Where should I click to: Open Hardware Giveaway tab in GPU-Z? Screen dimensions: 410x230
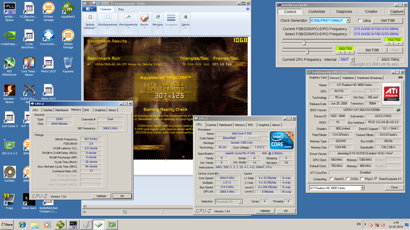pyautogui.click(x=370, y=78)
